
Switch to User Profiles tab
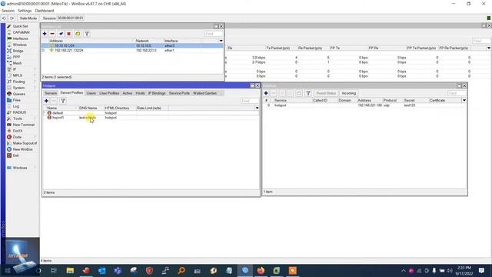click(x=109, y=93)
